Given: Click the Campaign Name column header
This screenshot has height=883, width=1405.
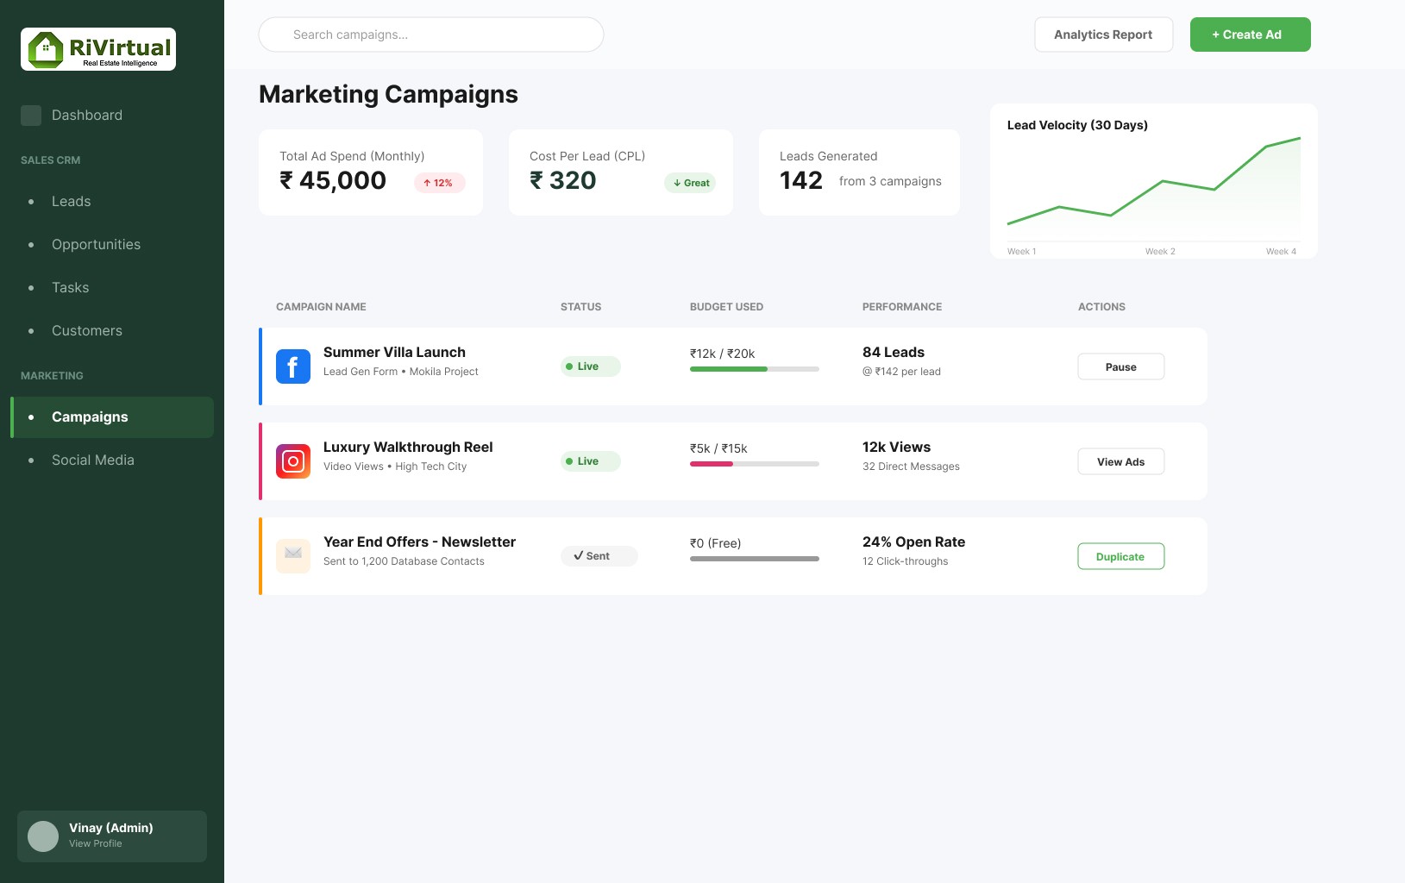Looking at the screenshot, I should click(321, 307).
